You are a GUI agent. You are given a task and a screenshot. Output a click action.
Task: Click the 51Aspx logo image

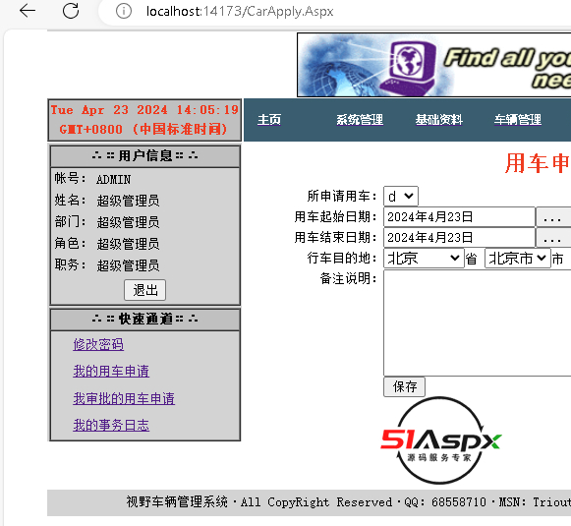point(440,440)
